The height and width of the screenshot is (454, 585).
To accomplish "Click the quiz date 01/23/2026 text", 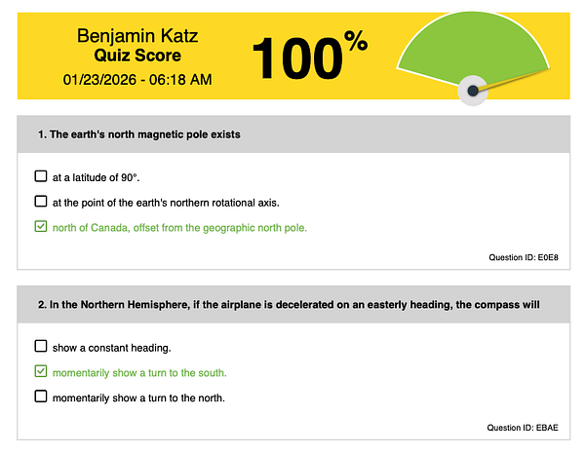I will 136,79.
